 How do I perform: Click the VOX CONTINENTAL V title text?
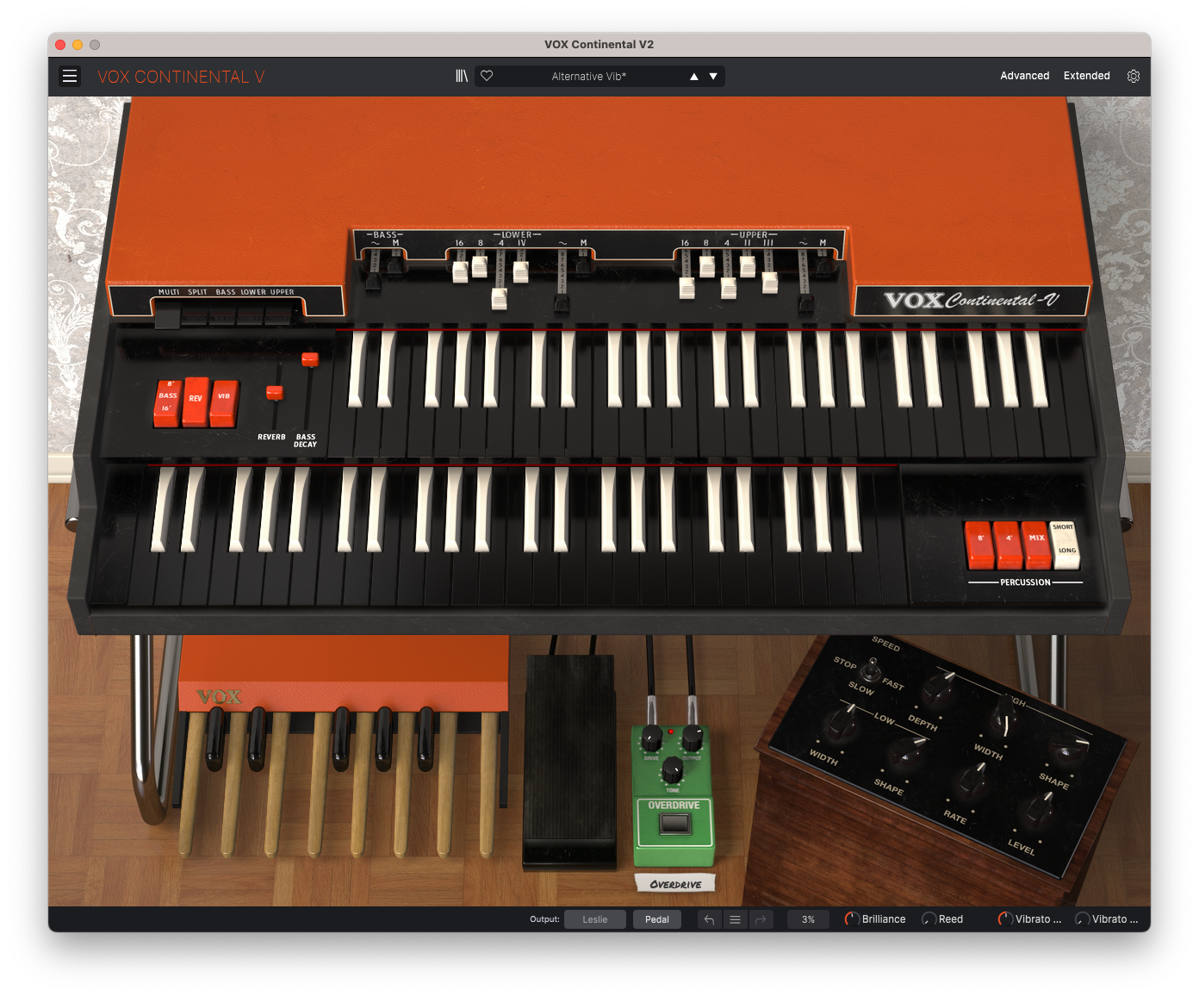pyautogui.click(x=181, y=77)
